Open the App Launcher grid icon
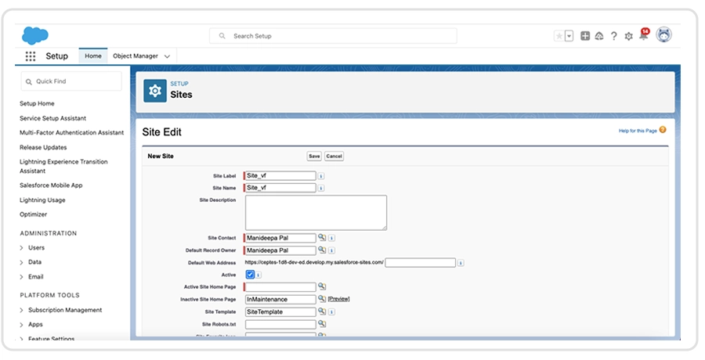 coord(31,56)
